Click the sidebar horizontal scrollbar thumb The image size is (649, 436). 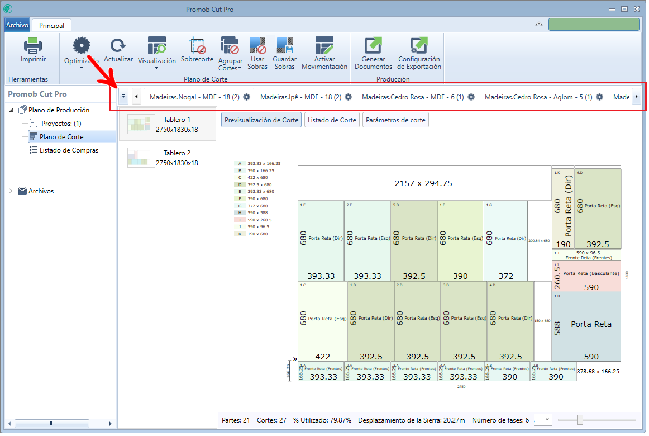click(x=52, y=424)
